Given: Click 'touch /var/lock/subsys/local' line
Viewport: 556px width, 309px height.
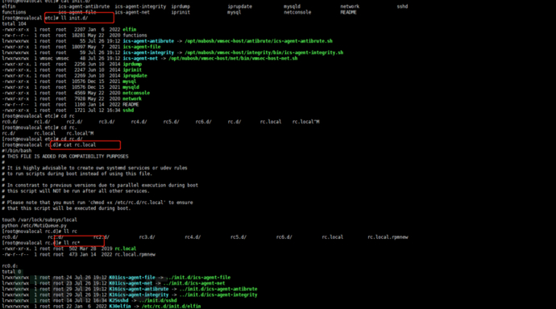Looking at the screenshot, I should click(39, 219).
